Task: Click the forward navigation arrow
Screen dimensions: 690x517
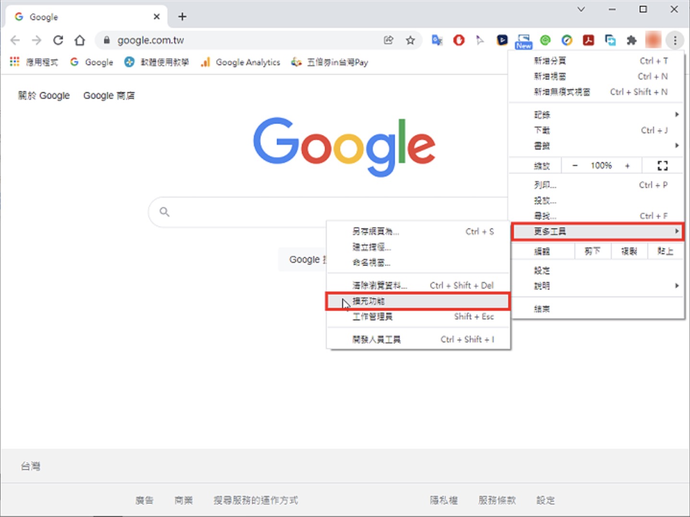Action: (x=36, y=40)
